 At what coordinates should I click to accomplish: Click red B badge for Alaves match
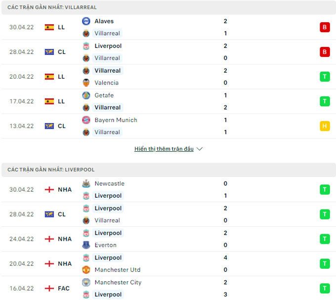pos(325,27)
